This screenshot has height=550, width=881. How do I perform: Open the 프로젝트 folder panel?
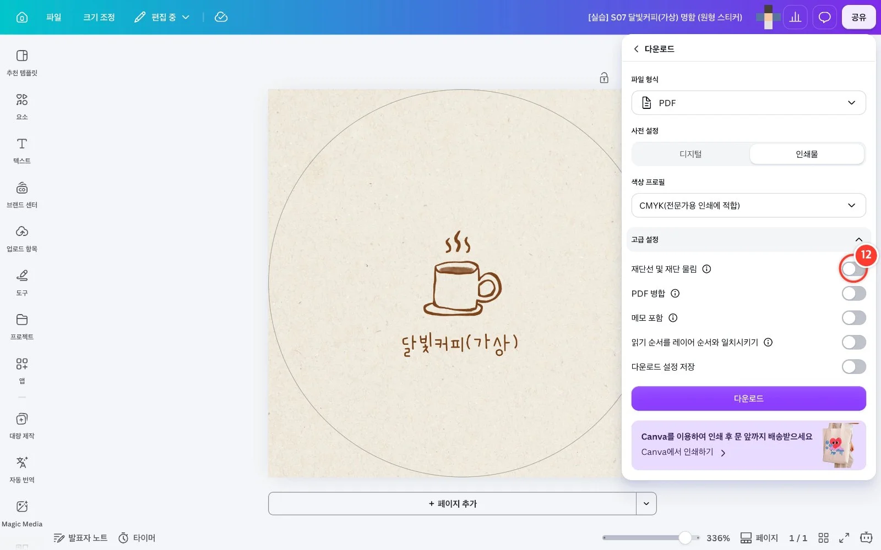tap(22, 327)
